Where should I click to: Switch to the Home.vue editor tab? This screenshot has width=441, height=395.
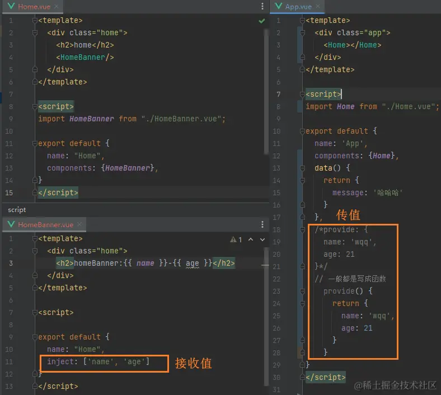coord(34,7)
